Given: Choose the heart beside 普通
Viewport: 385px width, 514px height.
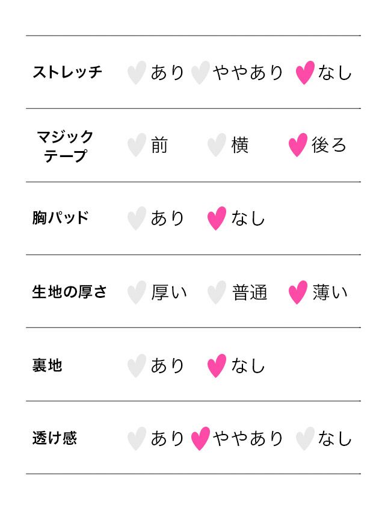Looking at the screenshot, I should click(x=217, y=293).
